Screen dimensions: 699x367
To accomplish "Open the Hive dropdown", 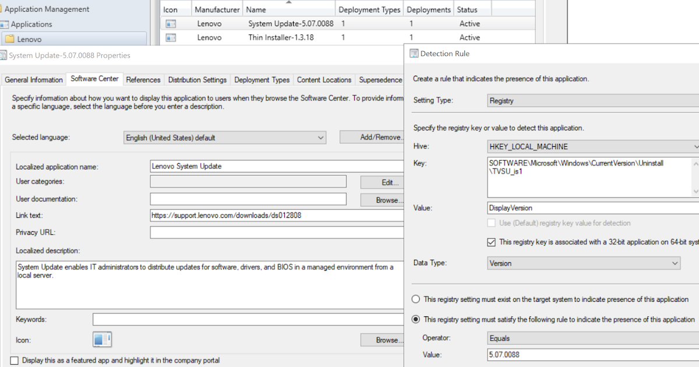I will tap(593, 146).
